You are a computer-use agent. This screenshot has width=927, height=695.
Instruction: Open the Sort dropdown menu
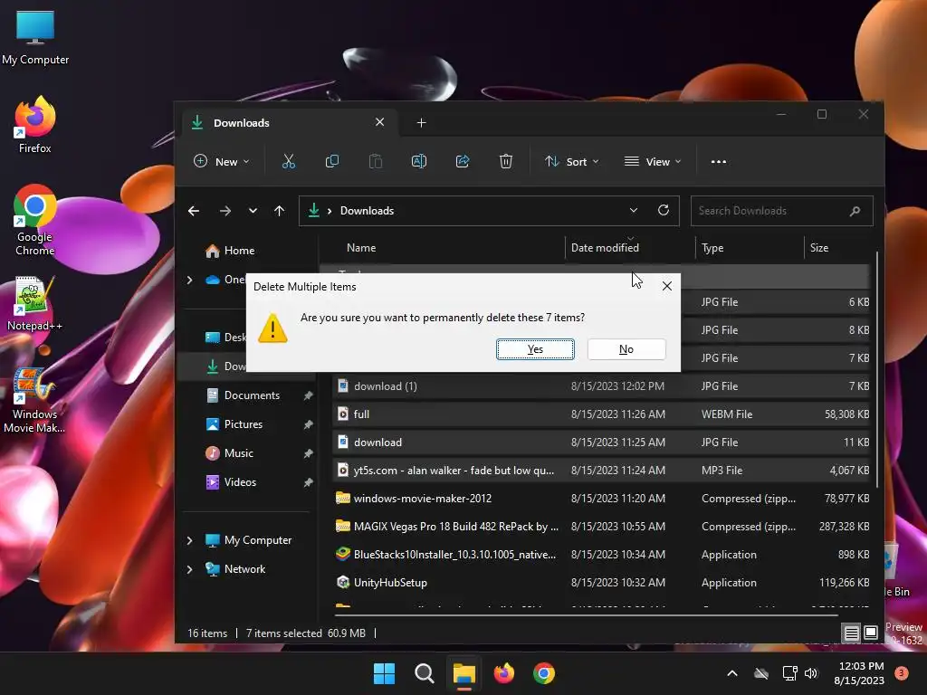coord(572,161)
